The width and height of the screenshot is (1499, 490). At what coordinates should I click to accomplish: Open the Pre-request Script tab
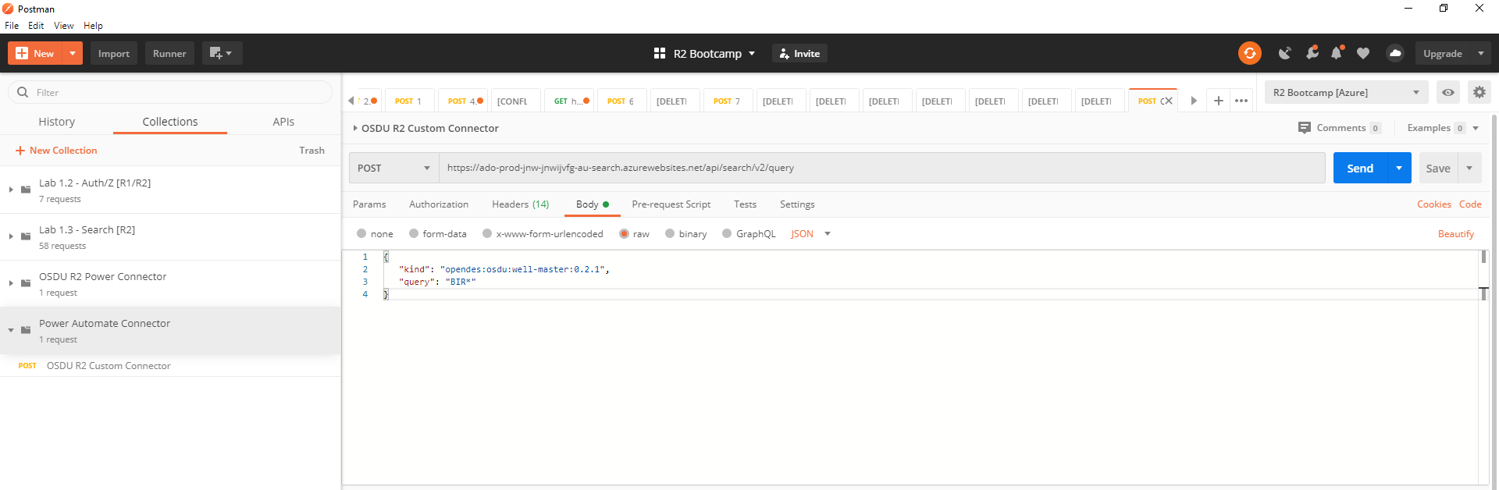coord(671,204)
